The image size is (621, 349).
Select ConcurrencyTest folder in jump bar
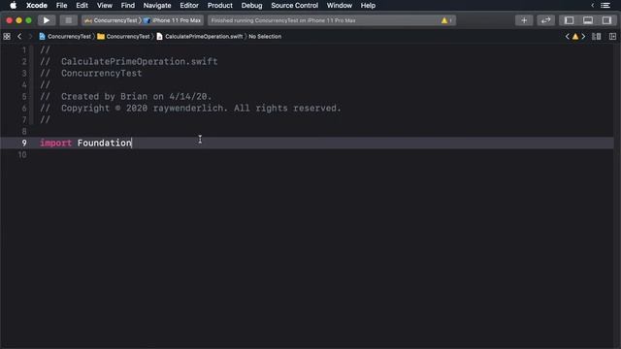click(123, 37)
